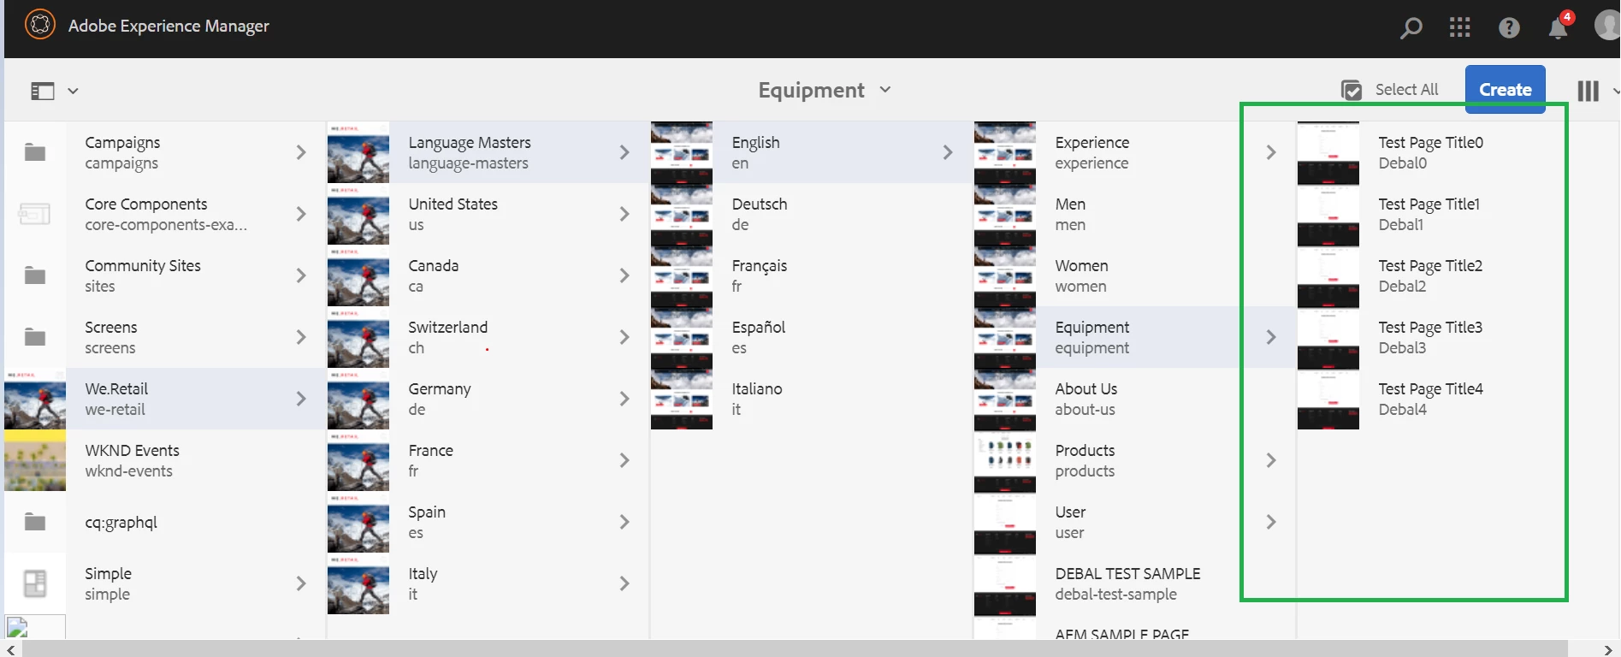Image resolution: width=1621 pixels, height=657 pixels.
Task: Expand the Simple chevron
Action: point(301,583)
